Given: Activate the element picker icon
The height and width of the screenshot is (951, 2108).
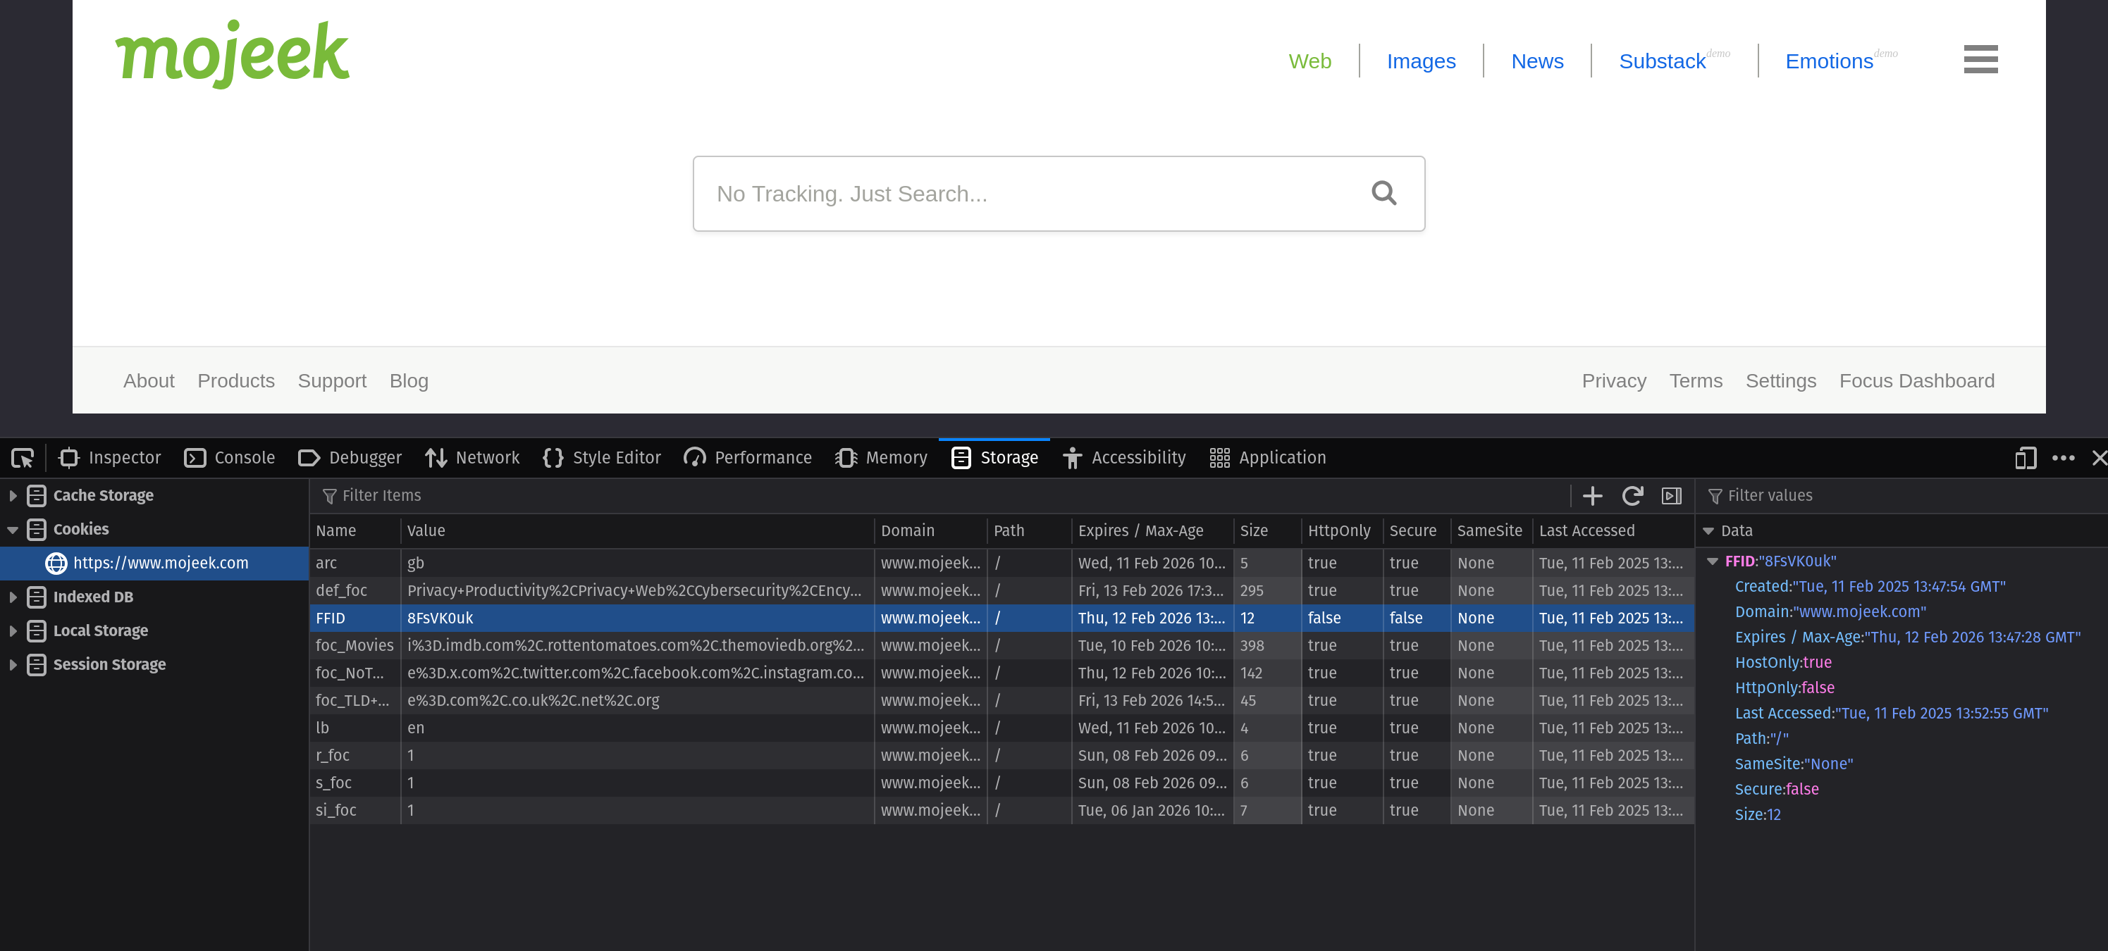Looking at the screenshot, I should click(x=22, y=458).
